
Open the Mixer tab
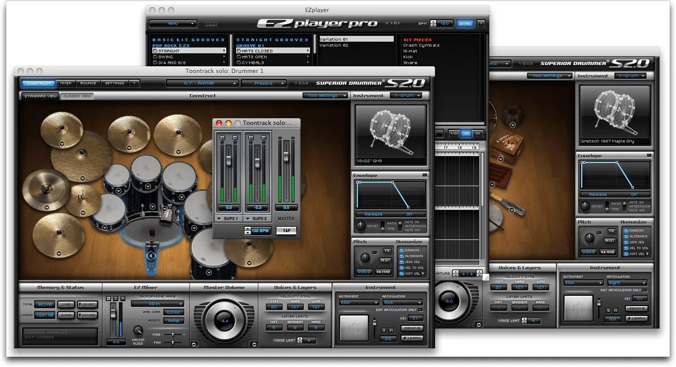(66, 83)
